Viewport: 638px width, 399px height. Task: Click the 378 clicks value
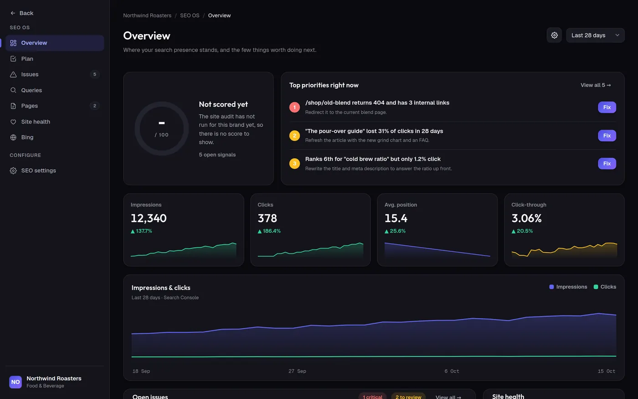(268, 218)
